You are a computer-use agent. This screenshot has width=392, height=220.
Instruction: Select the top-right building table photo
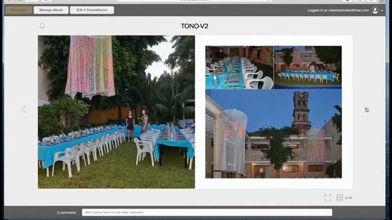[x=307, y=67]
